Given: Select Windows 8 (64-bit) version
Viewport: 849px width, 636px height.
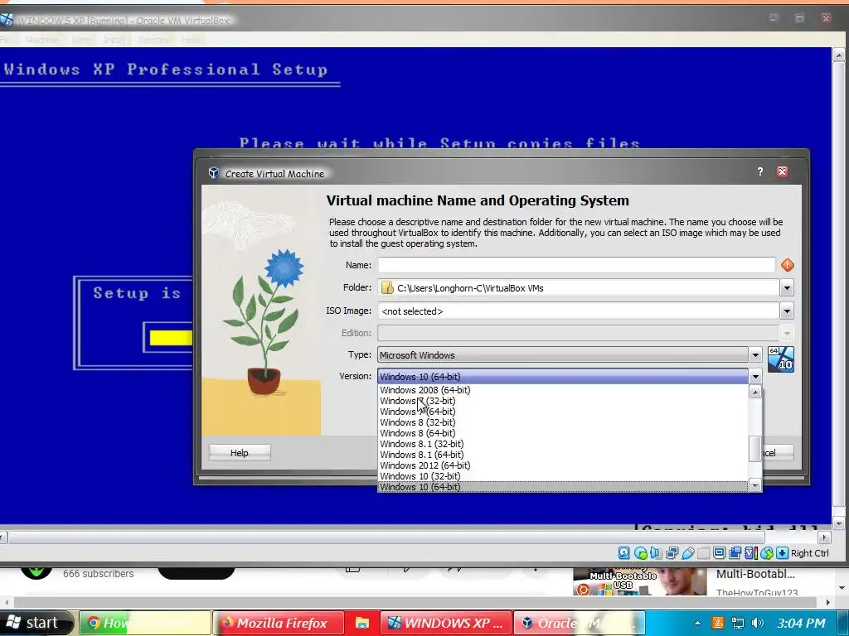Looking at the screenshot, I should [x=563, y=433].
